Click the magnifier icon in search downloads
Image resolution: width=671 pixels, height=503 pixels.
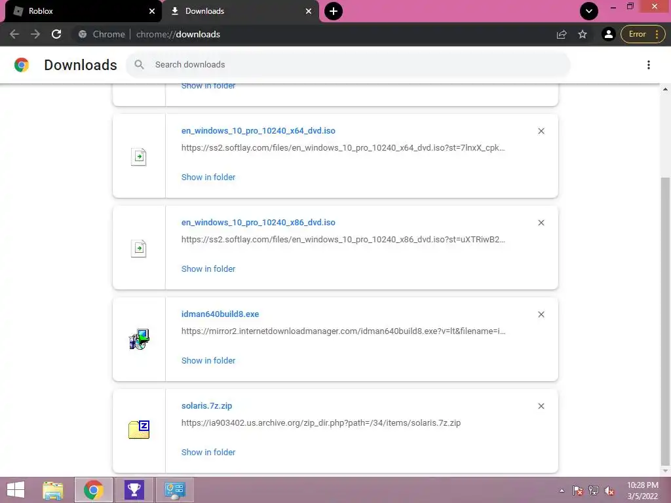point(139,65)
